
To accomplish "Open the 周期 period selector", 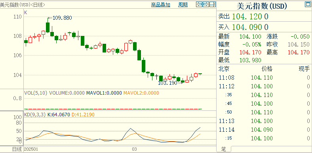I will pos(183,5).
